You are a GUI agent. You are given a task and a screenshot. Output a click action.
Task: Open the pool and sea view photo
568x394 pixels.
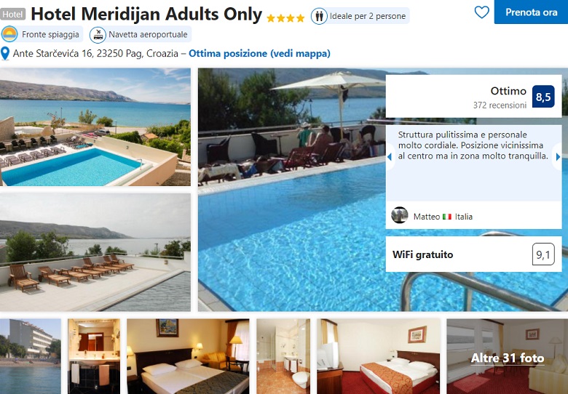pos(95,127)
